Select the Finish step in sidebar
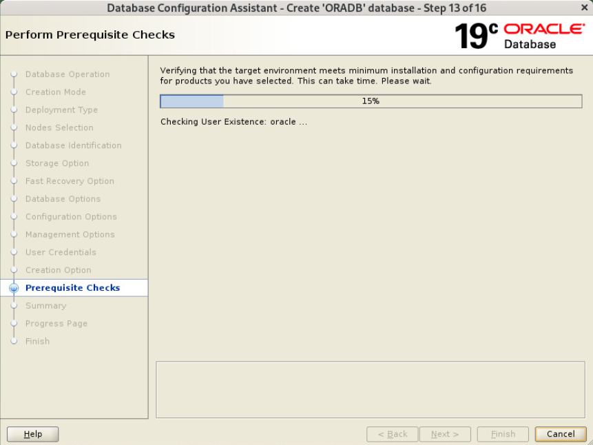The height and width of the screenshot is (445, 593). [37, 341]
